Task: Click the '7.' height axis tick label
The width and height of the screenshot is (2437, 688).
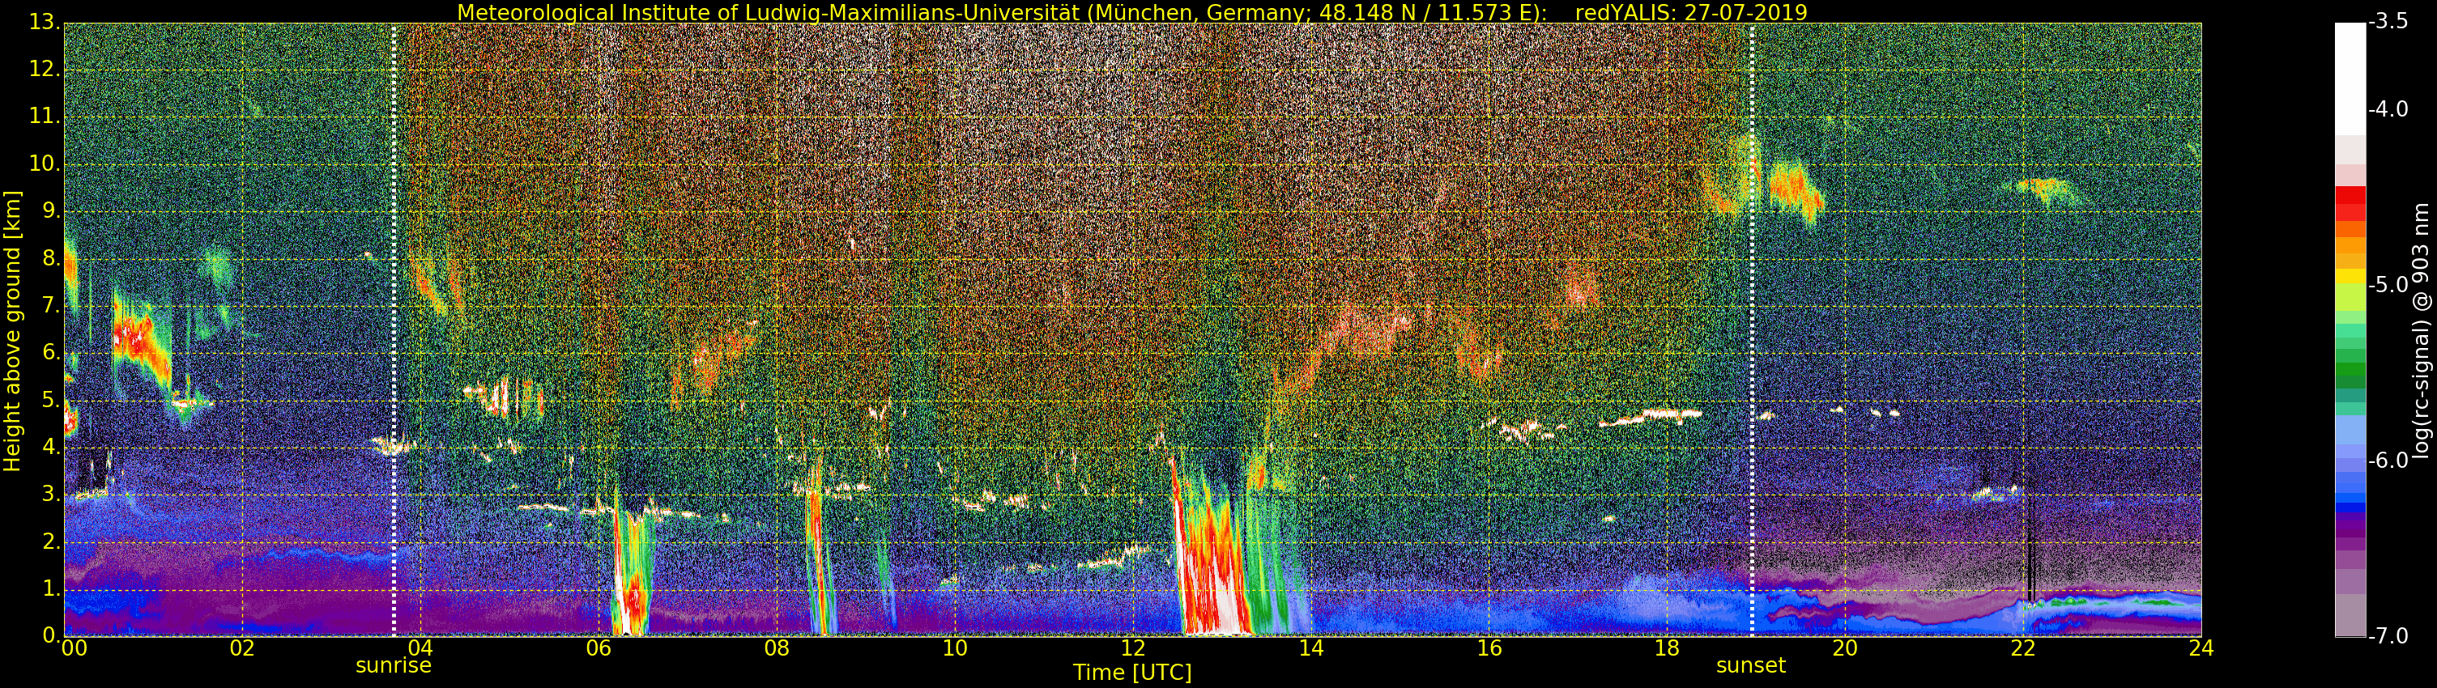Action: tap(51, 304)
